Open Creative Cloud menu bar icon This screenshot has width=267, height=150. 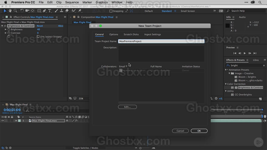[x=253, y=2]
